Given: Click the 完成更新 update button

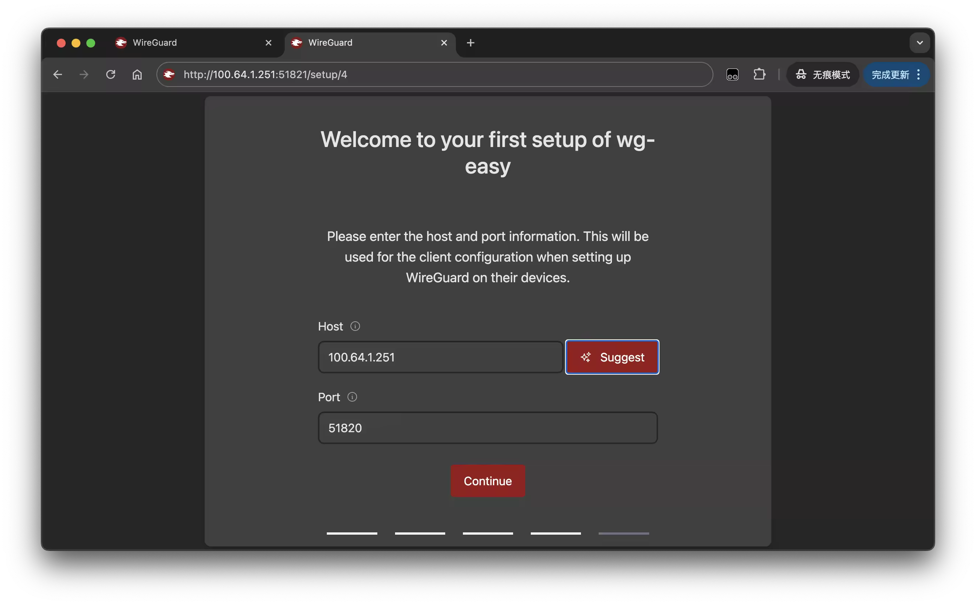Looking at the screenshot, I should (890, 74).
